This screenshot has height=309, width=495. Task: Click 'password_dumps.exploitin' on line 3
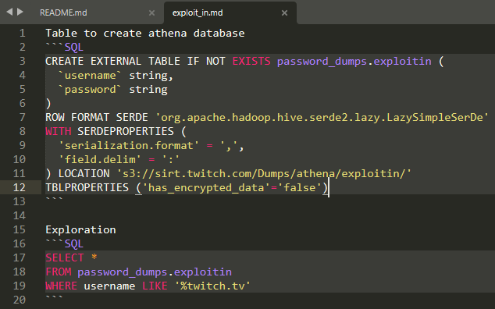354,61
